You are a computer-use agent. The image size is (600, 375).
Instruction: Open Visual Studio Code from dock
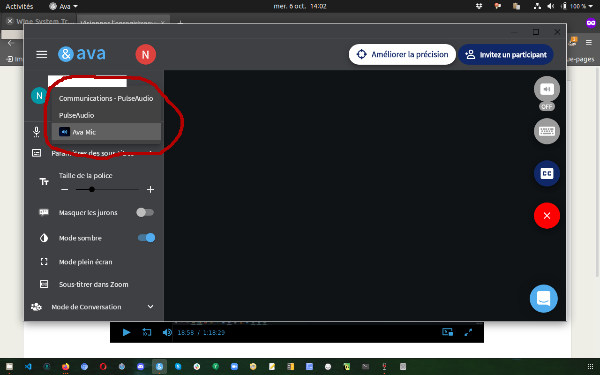tap(28, 366)
